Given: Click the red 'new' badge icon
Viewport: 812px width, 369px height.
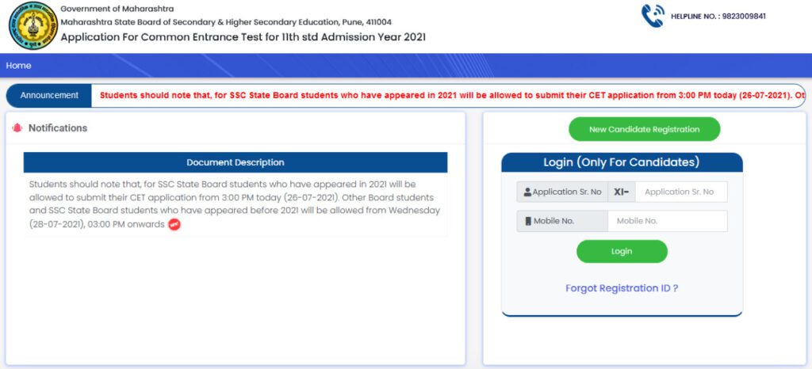Looking at the screenshot, I should [x=174, y=225].
